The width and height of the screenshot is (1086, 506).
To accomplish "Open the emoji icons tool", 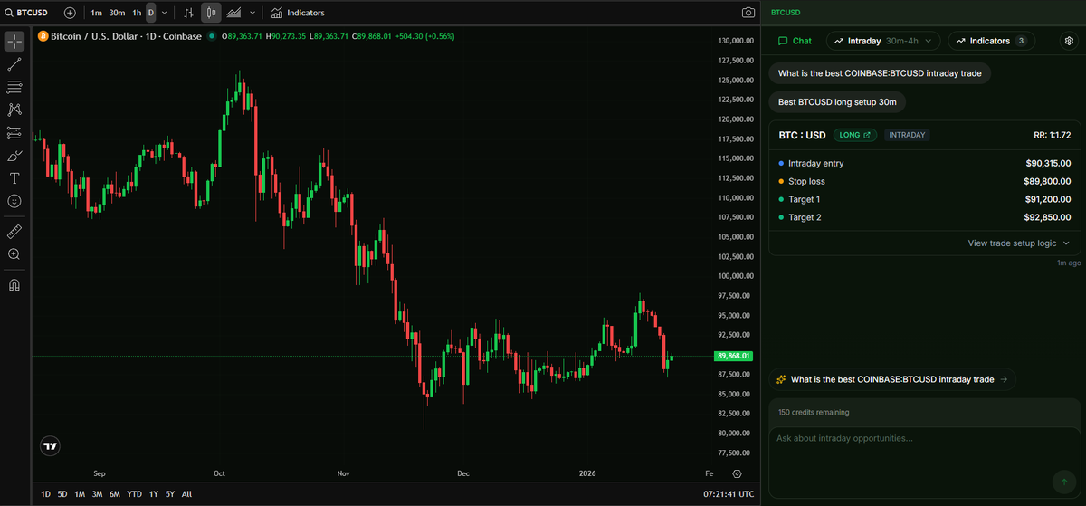I will click(x=14, y=201).
